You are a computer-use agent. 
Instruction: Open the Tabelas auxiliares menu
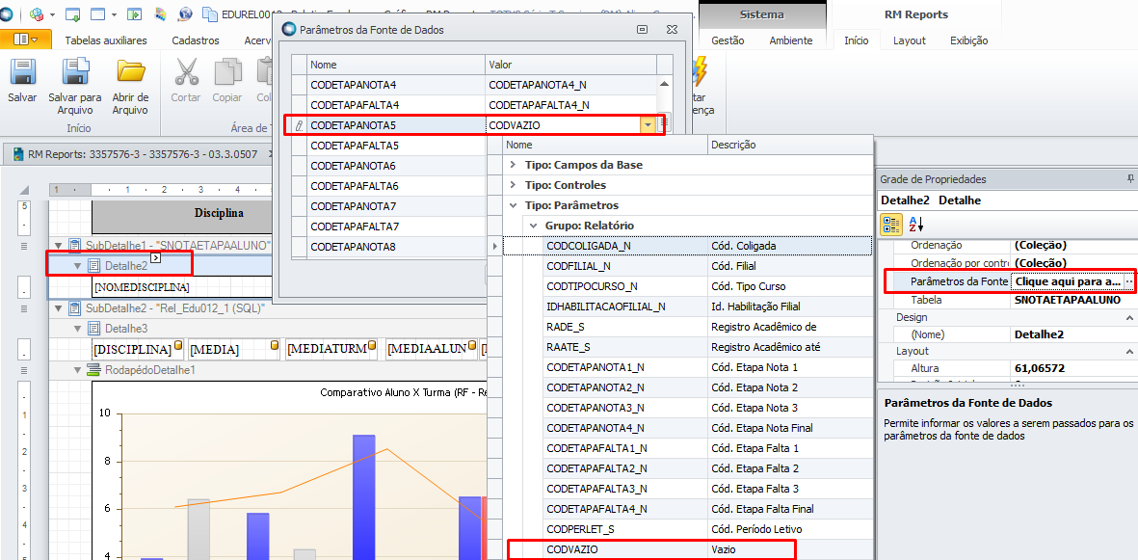(x=106, y=40)
